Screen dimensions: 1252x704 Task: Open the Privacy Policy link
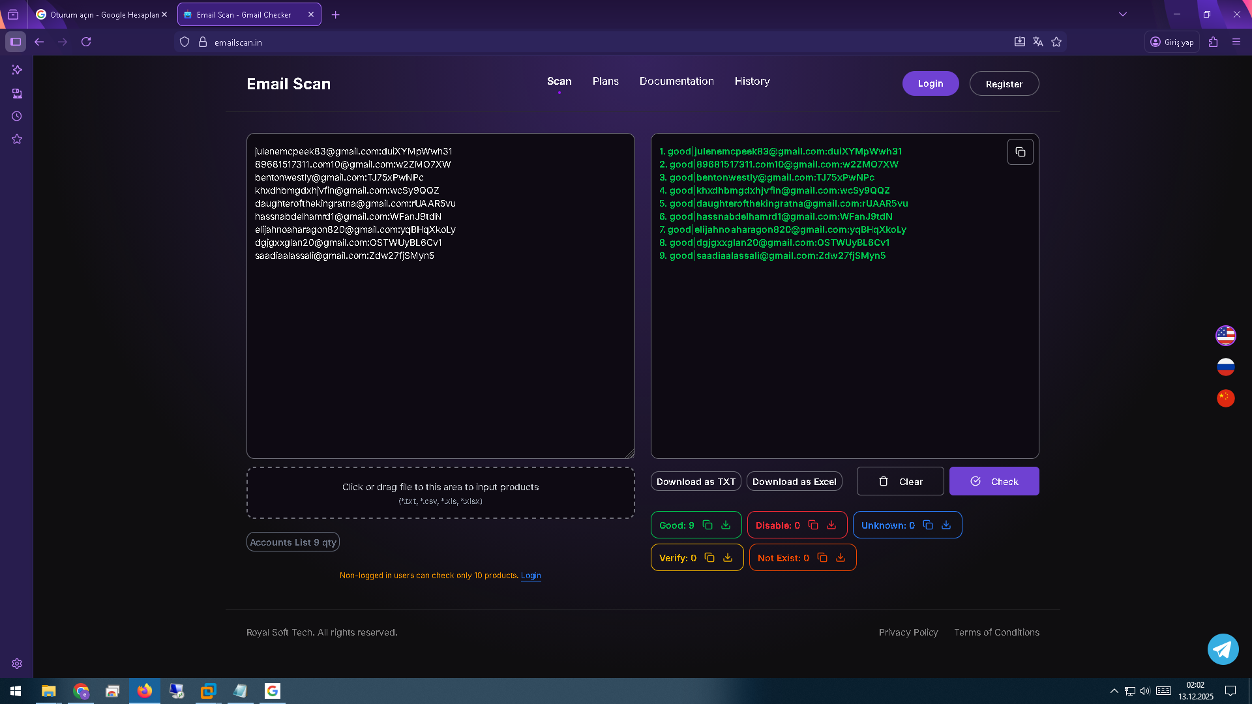click(x=908, y=632)
